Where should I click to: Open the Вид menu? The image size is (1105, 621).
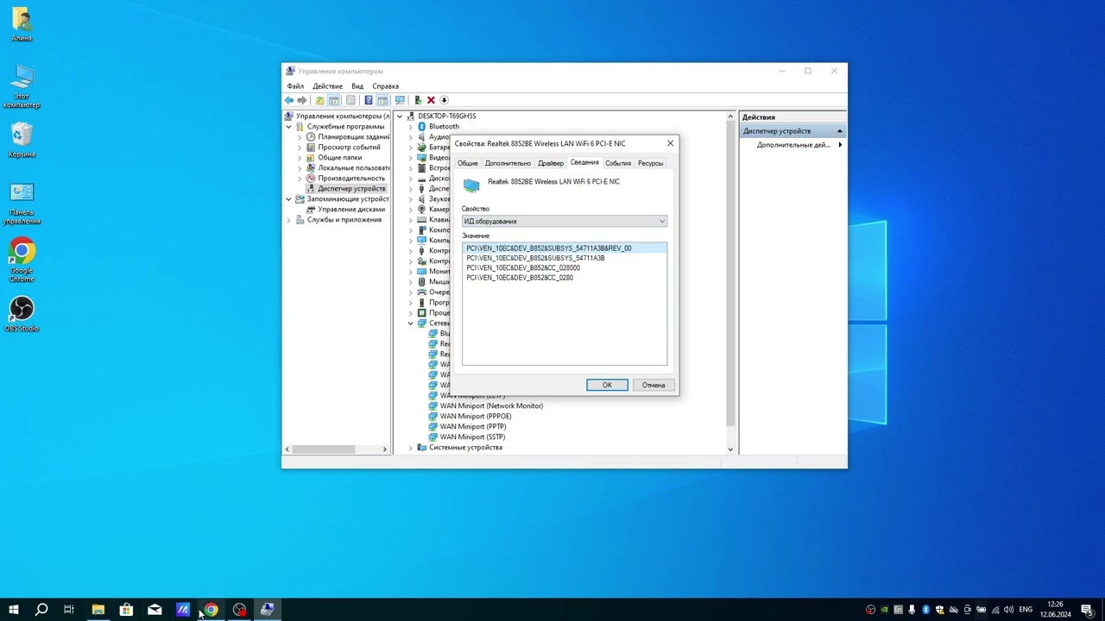coord(357,86)
